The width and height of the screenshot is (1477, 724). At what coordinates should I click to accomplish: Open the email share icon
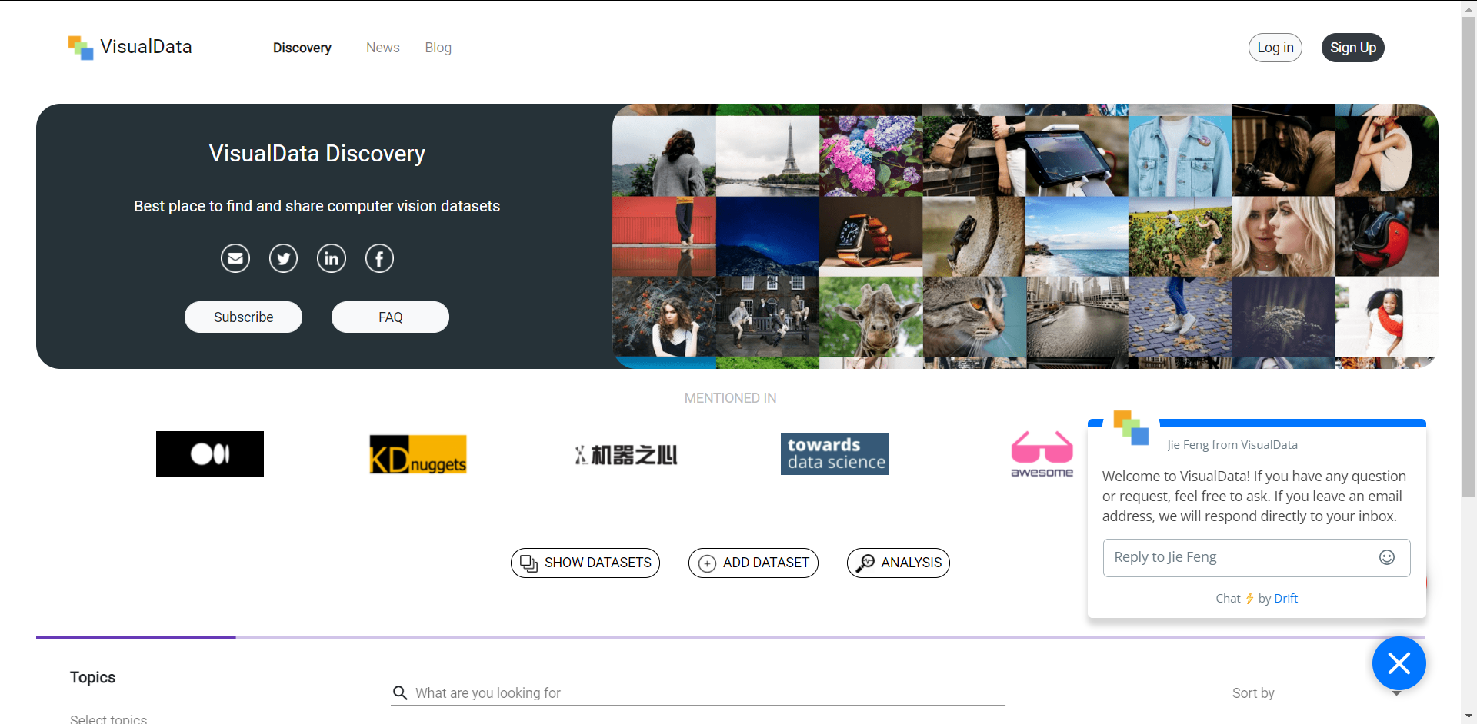coord(235,258)
